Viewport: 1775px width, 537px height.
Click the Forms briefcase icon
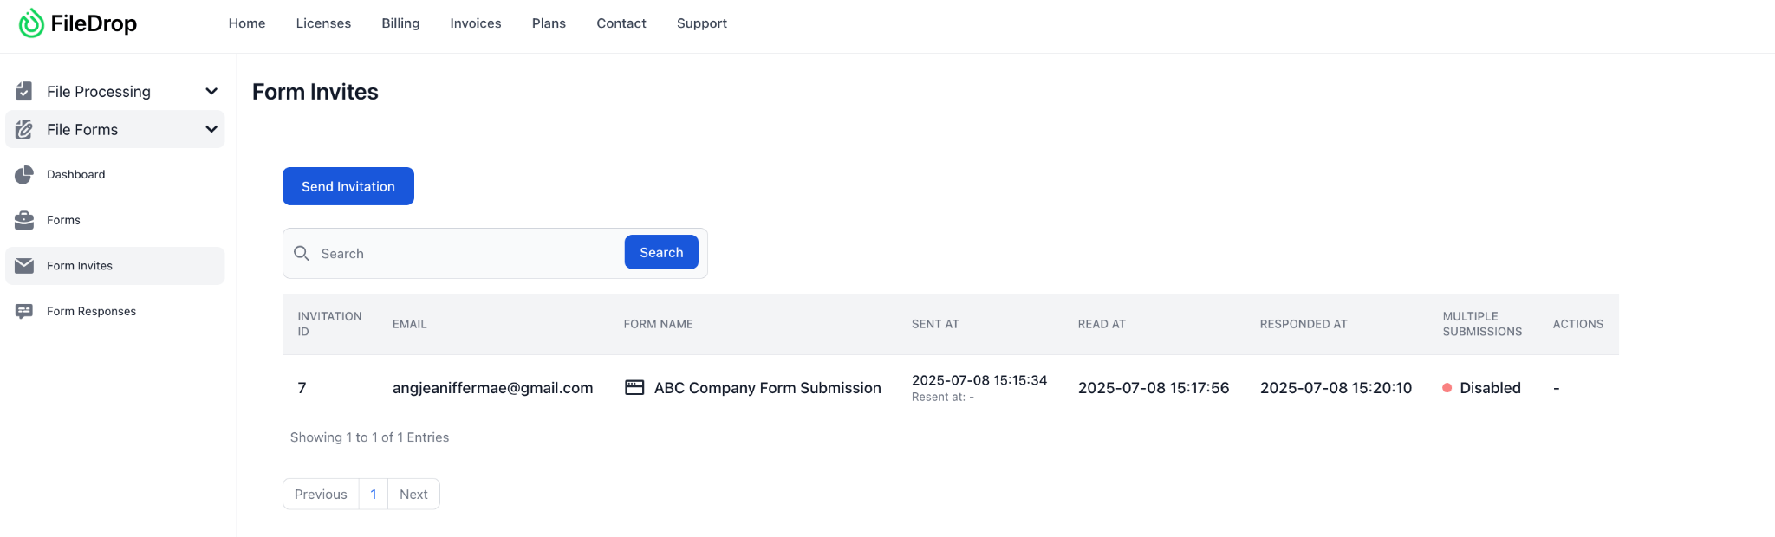click(24, 220)
